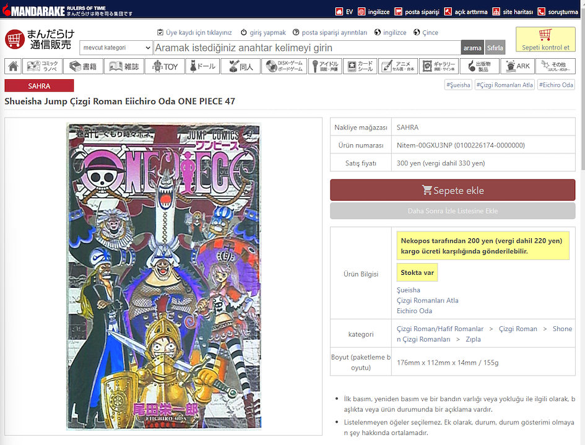Open the アニメ cel category
Image resolution: width=585 pixels, height=445 pixels.
[x=398, y=66]
